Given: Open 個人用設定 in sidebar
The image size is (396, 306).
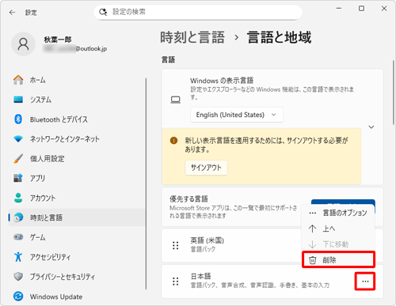Looking at the screenshot, I should click(77, 159).
